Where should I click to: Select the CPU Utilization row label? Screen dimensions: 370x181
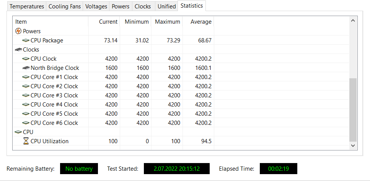point(50,141)
